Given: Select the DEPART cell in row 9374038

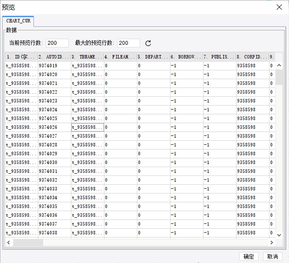Looking at the screenshot, I should 154,233.
